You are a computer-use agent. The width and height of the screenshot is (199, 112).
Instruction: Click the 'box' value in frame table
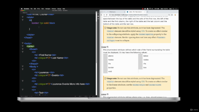point(145,68)
